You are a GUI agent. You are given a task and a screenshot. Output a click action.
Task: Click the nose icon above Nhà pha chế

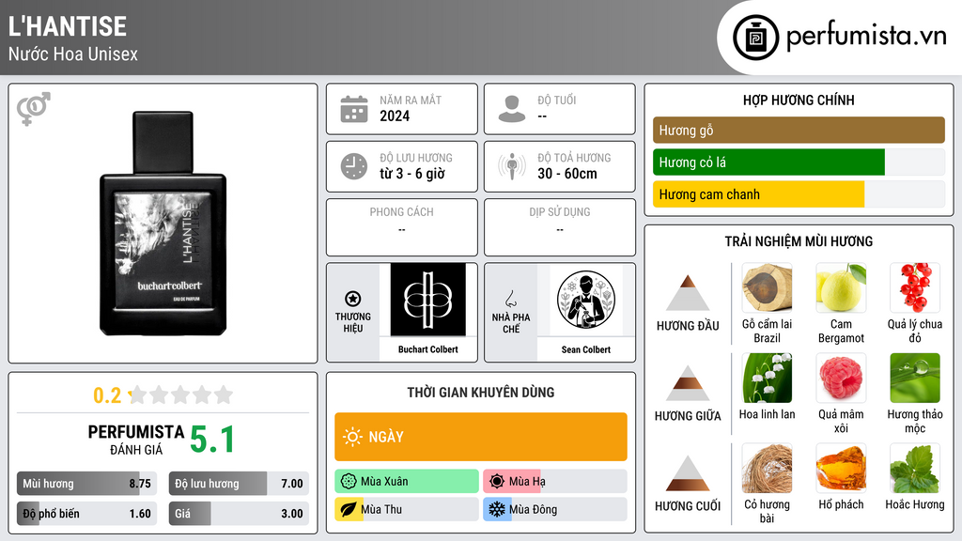point(510,299)
